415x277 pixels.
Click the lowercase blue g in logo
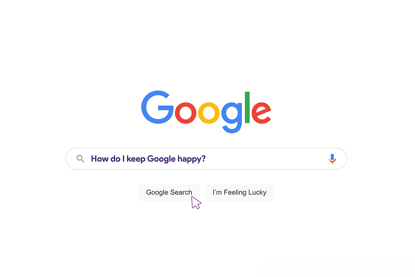[231, 117]
